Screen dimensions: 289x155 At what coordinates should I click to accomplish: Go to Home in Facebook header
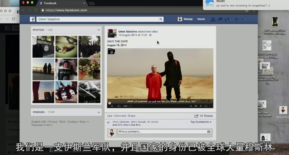[201, 19]
